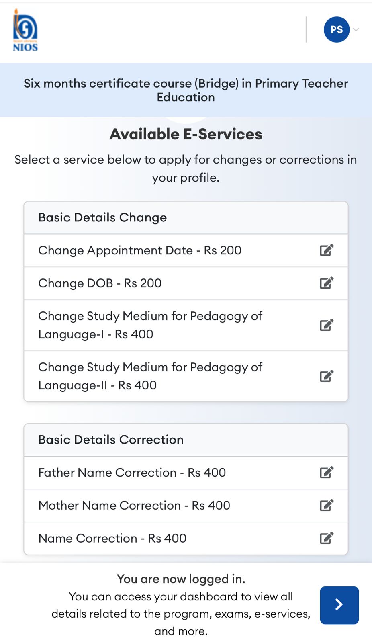Open the PS profile avatar

coord(336,29)
